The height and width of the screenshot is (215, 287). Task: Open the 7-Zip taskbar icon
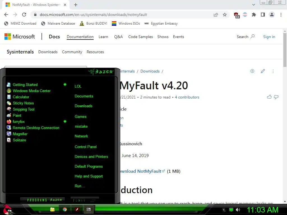pos(89,209)
